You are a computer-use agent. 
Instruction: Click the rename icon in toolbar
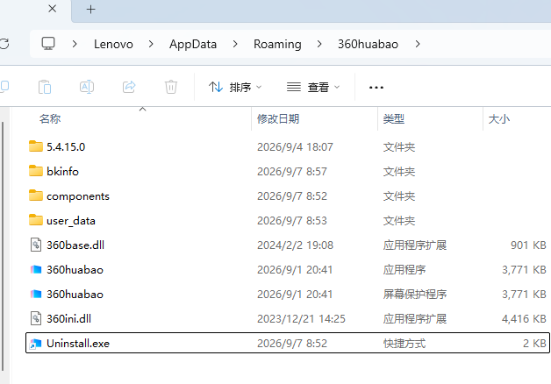point(87,87)
